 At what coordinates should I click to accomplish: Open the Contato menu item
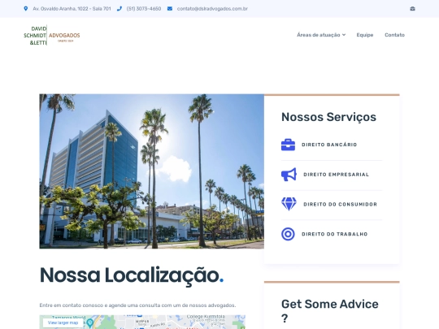tap(394, 35)
